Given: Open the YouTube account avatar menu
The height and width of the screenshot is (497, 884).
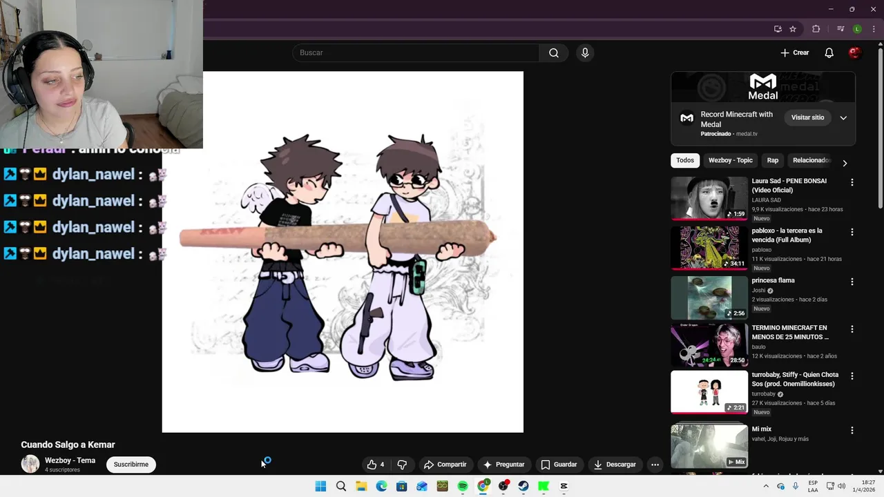Looking at the screenshot, I should (855, 52).
